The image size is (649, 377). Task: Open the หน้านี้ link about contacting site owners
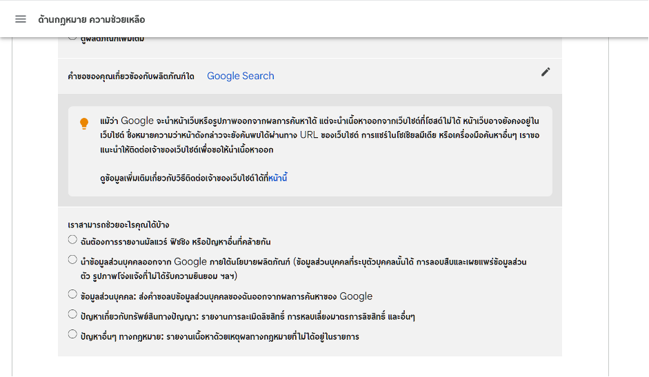pyautogui.click(x=277, y=179)
